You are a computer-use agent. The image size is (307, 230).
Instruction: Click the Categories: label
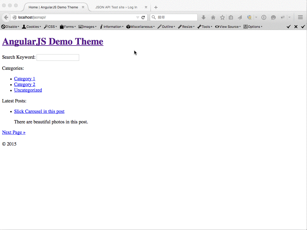coord(13,68)
